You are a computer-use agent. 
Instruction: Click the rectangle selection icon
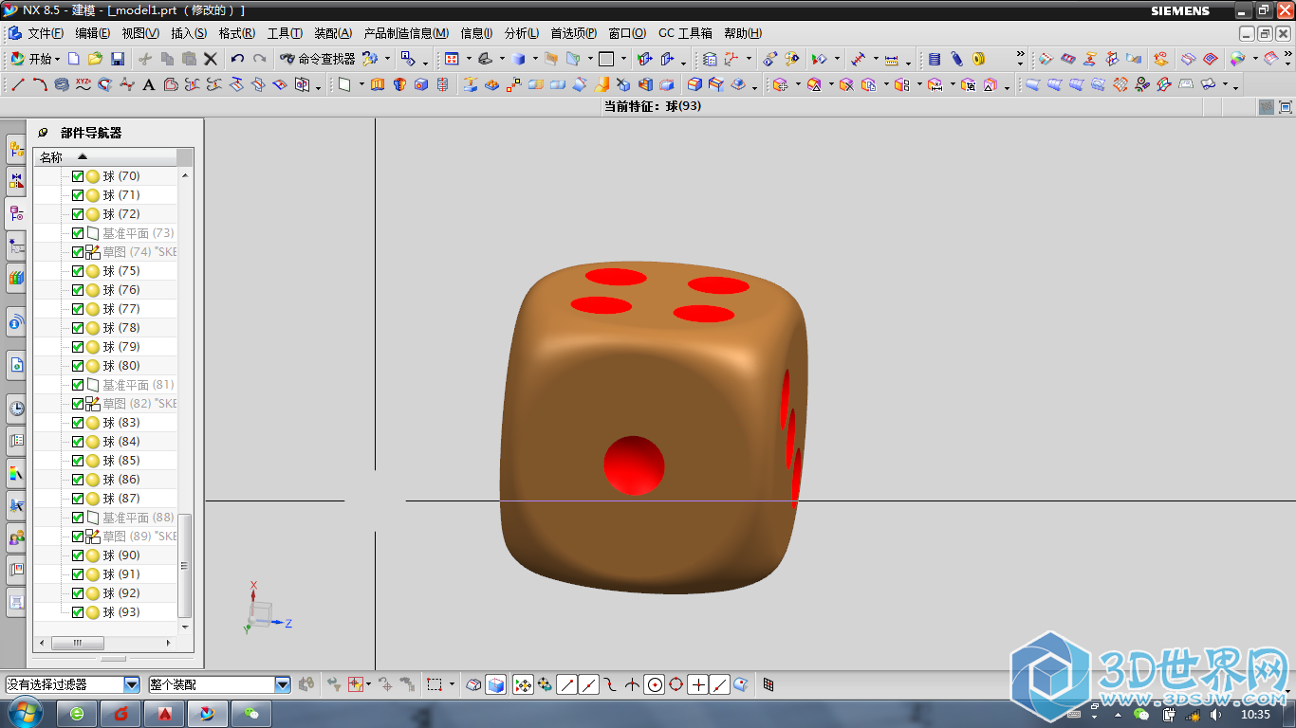tap(435, 684)
